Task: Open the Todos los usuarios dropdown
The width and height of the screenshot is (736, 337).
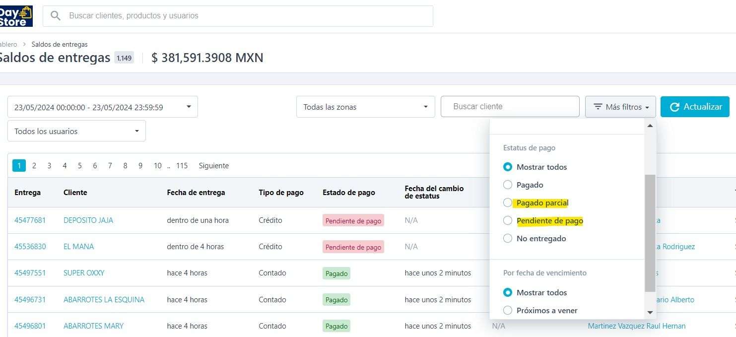Action: click(76, 131)
